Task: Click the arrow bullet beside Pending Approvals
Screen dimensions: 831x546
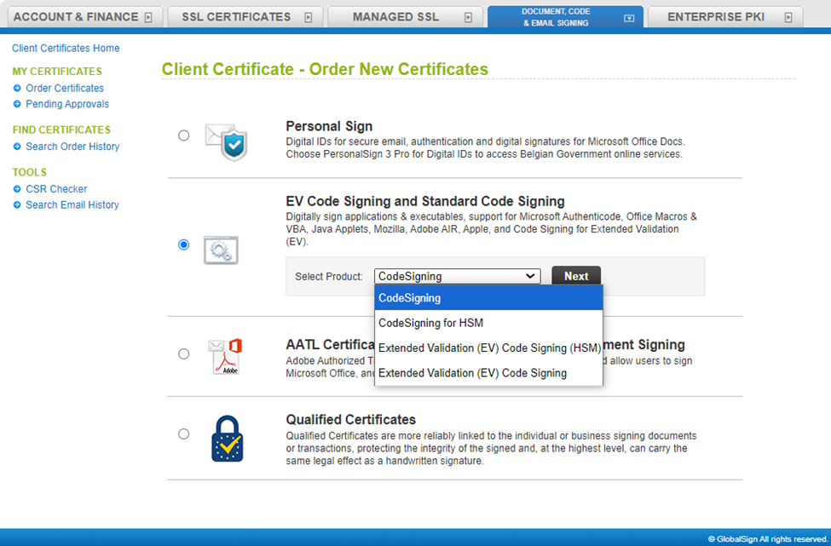Action: pyautogui.click(x=17, y=104)
